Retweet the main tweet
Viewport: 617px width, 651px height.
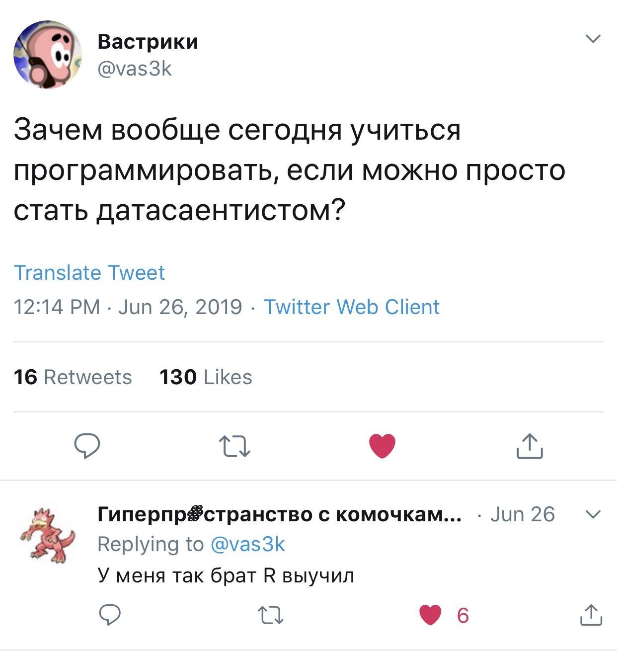(235, 446)
